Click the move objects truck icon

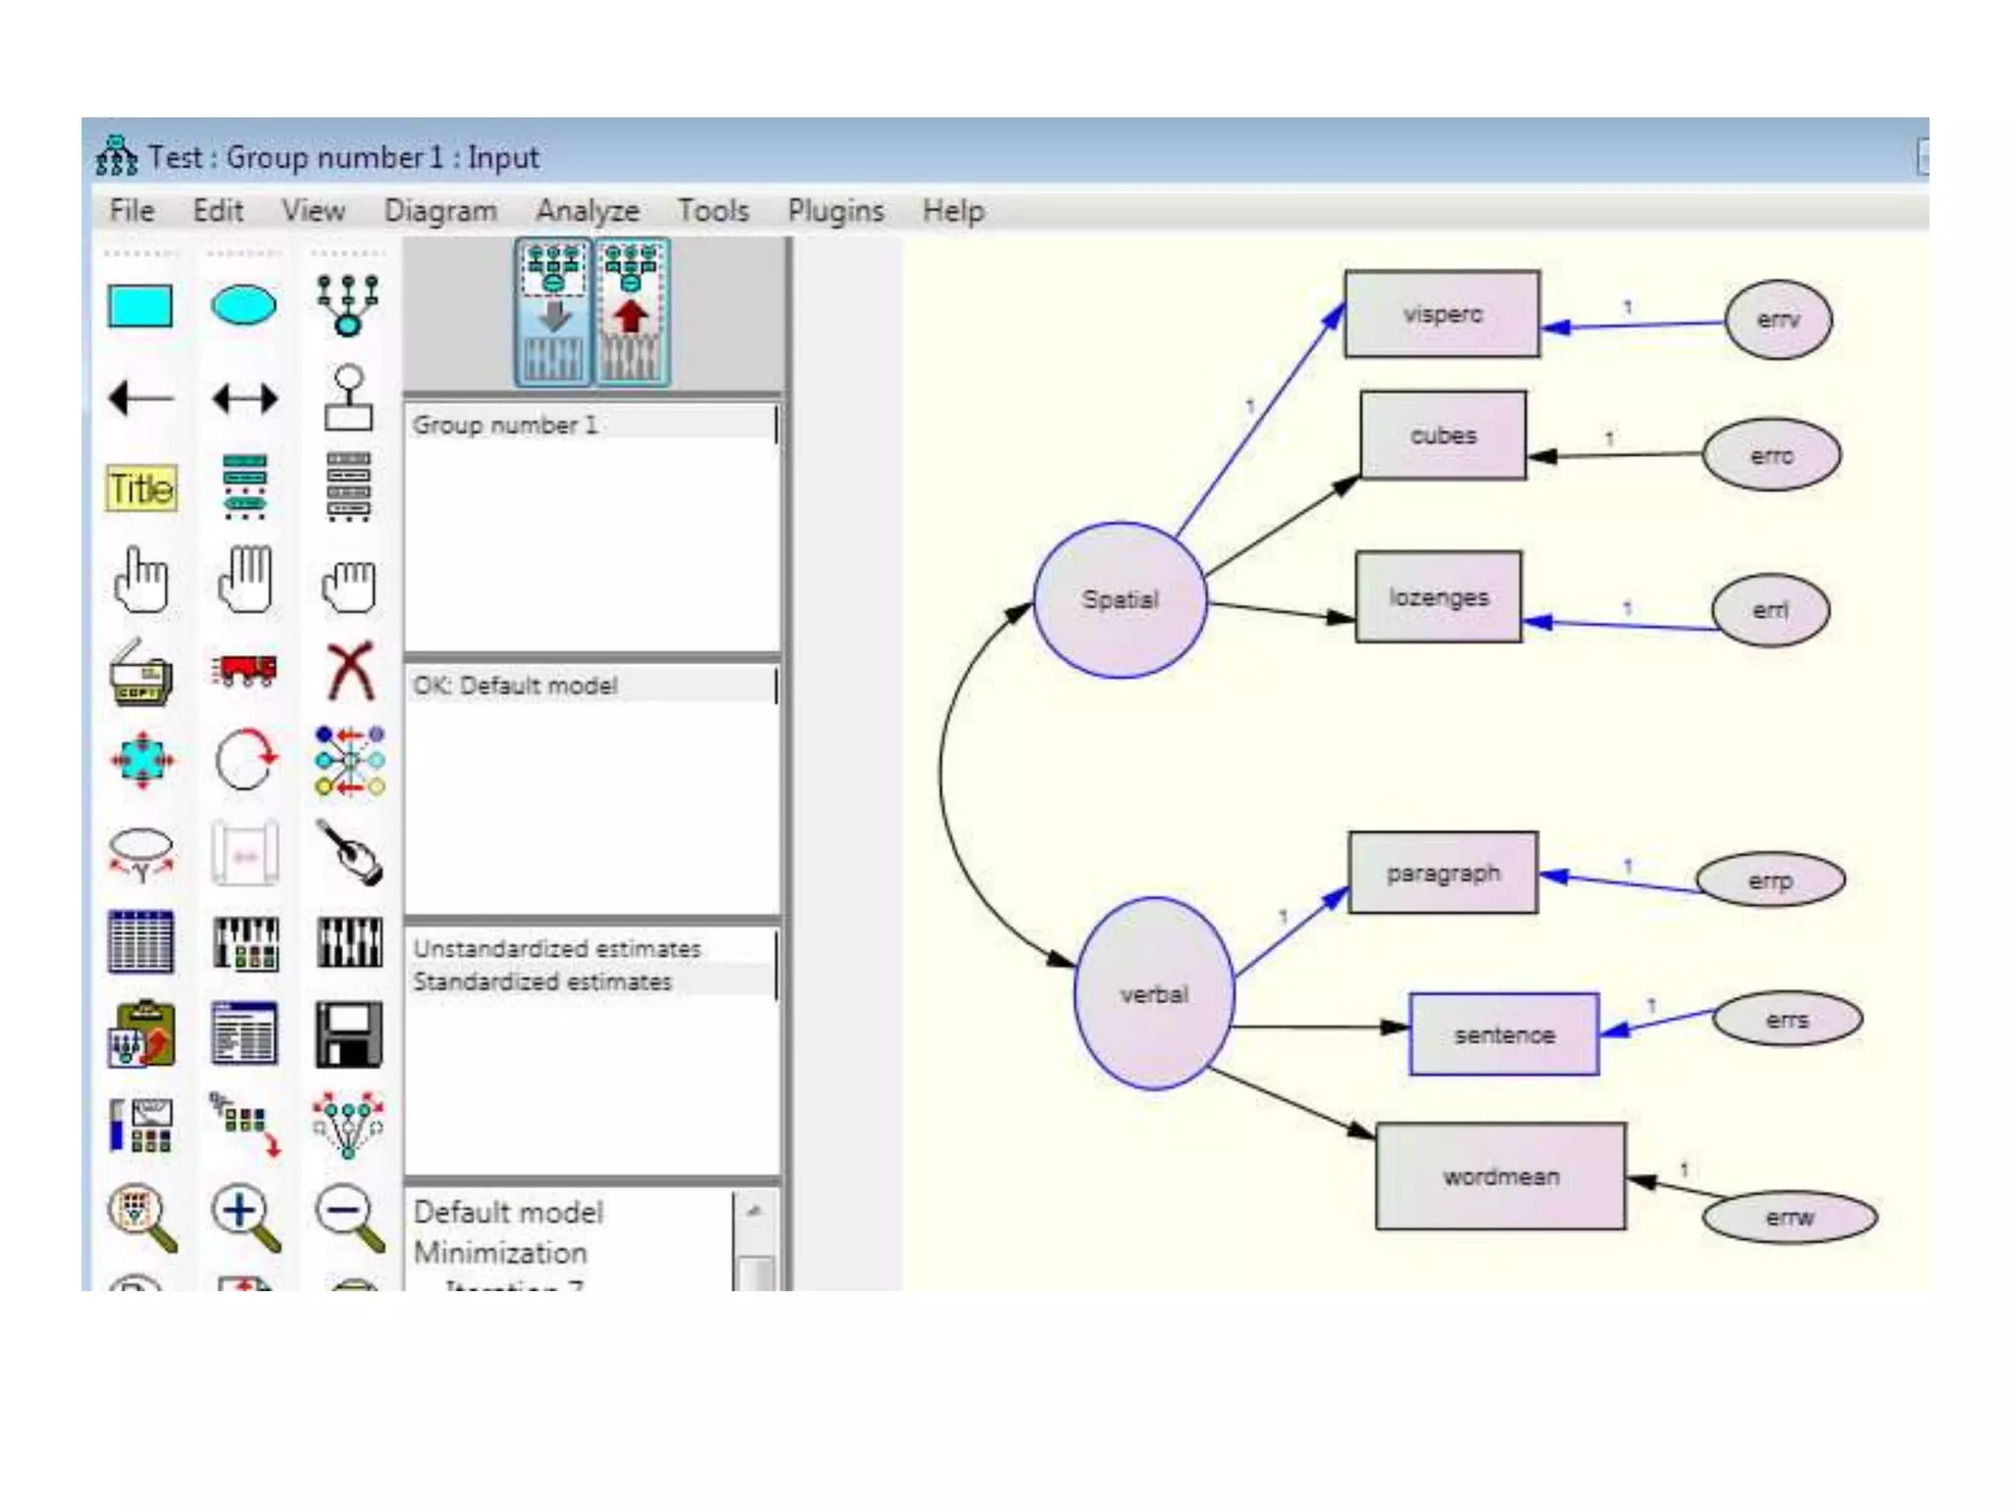(x=244, y=670)
